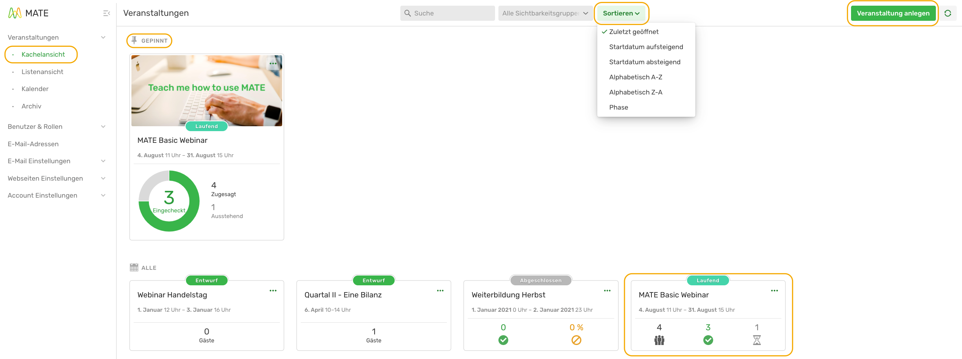
Task: Expand Veranstaltungen sidebar section
Action: [103, 37]
